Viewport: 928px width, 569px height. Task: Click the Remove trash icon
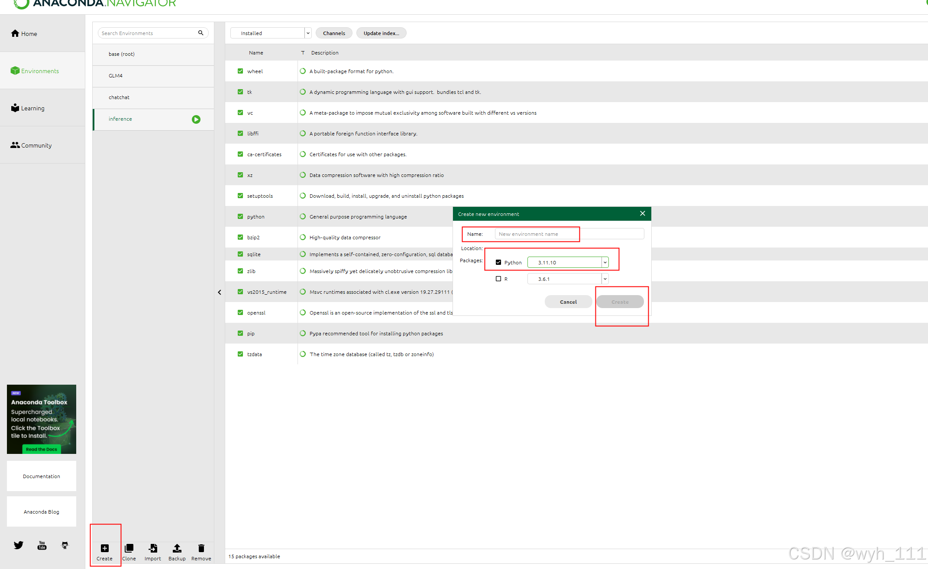[x=201, y=548]
